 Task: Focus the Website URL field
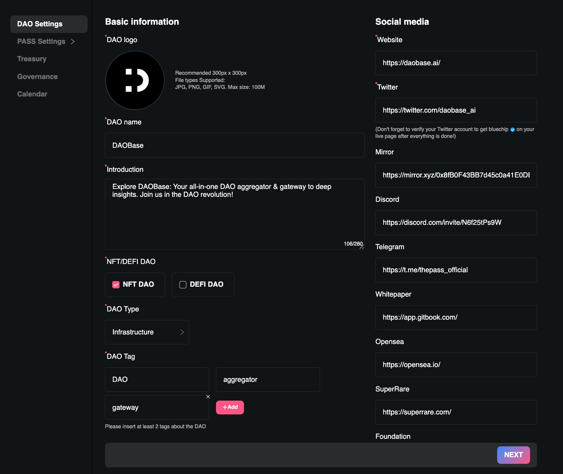(456, 63)
